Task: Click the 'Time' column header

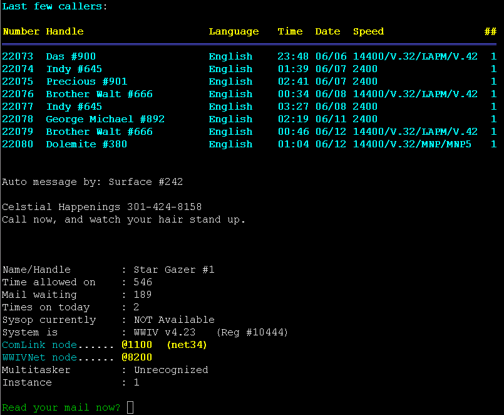Action: (290, 31)
